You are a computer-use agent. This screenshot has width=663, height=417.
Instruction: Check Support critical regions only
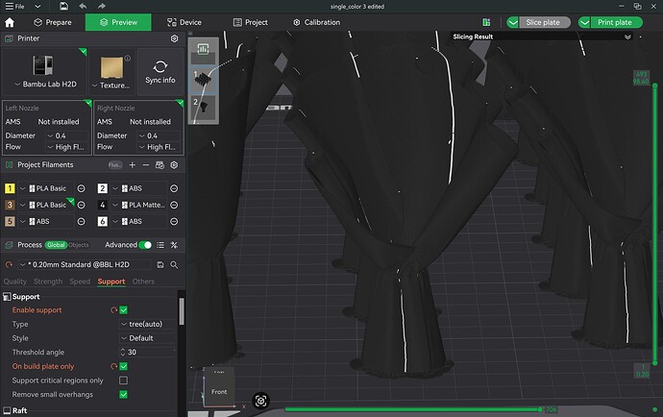point(123,380)
